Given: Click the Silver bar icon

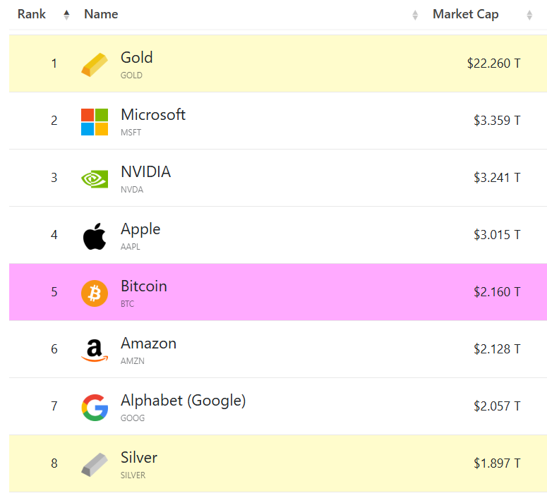Looking at the screenshot, I should point(95,464).
